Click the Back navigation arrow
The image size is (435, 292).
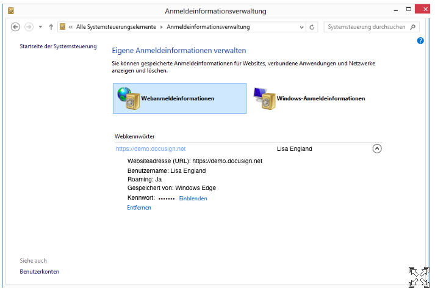point(16,27)
